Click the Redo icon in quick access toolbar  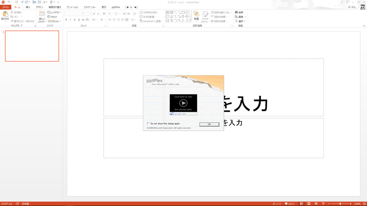pos(16,2)
